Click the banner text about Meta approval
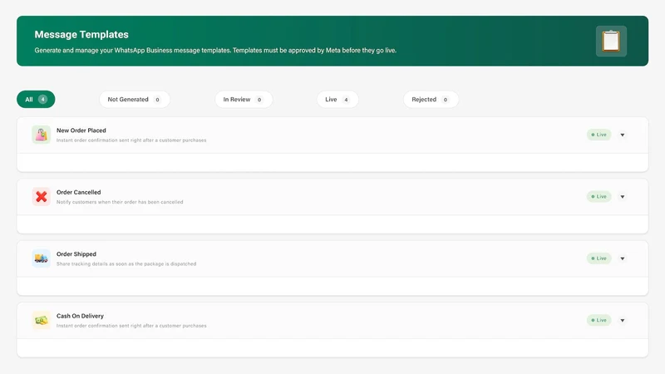 tap(215, 50)
